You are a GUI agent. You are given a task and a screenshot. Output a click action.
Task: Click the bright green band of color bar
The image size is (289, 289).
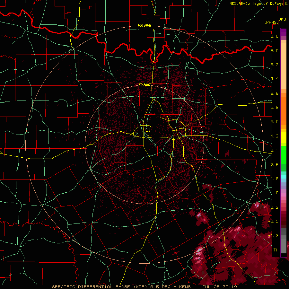[x=284, y=155]
